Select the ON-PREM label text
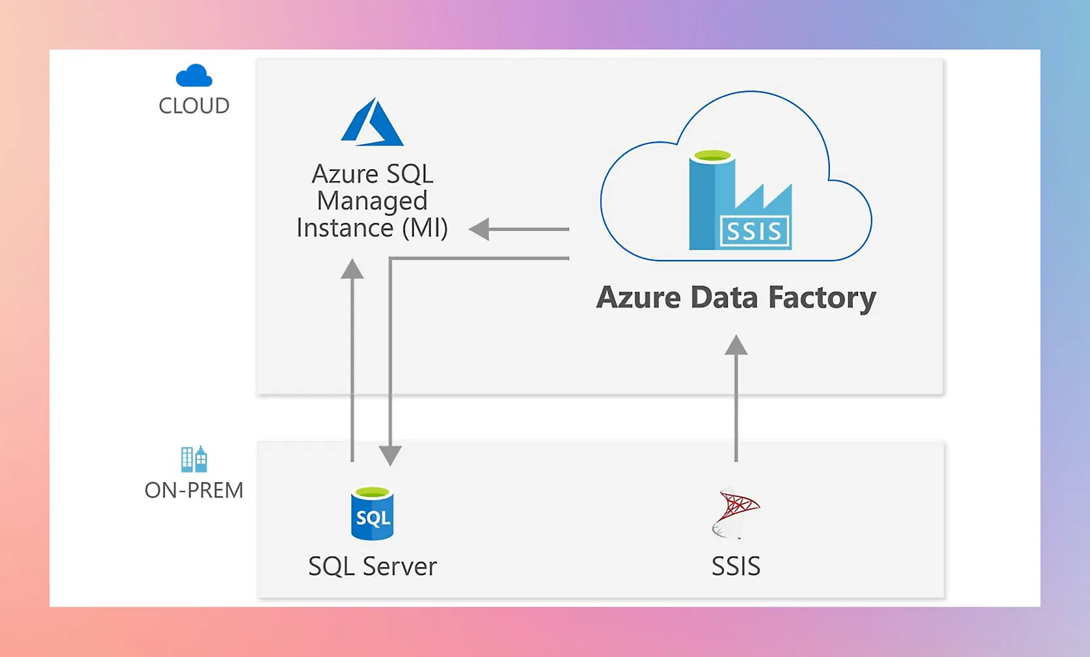Image resolution: width=1090 pixels, height=657 pixels. point(194,490)
